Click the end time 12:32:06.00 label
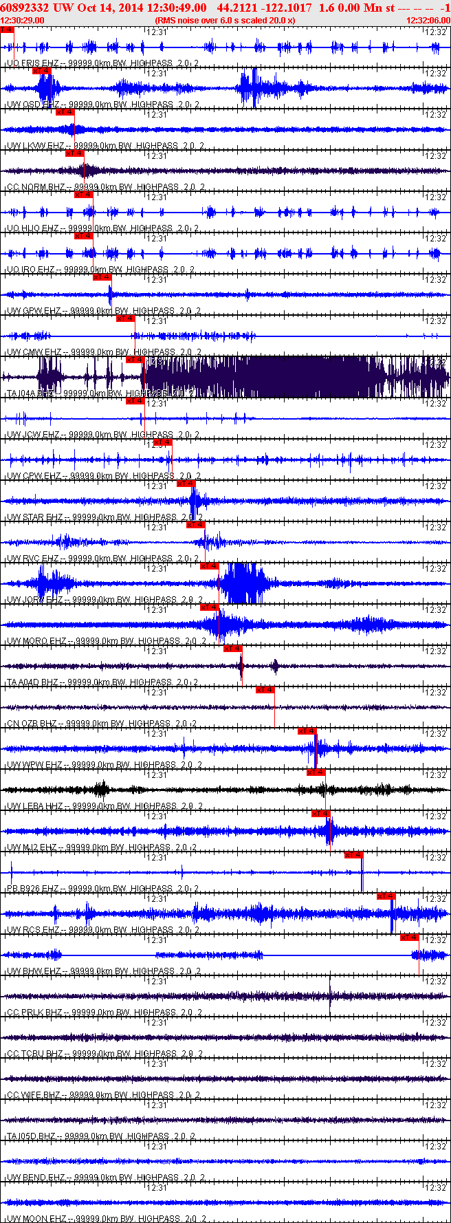This screenshot has height=1223, width=451. coord(428,20)
